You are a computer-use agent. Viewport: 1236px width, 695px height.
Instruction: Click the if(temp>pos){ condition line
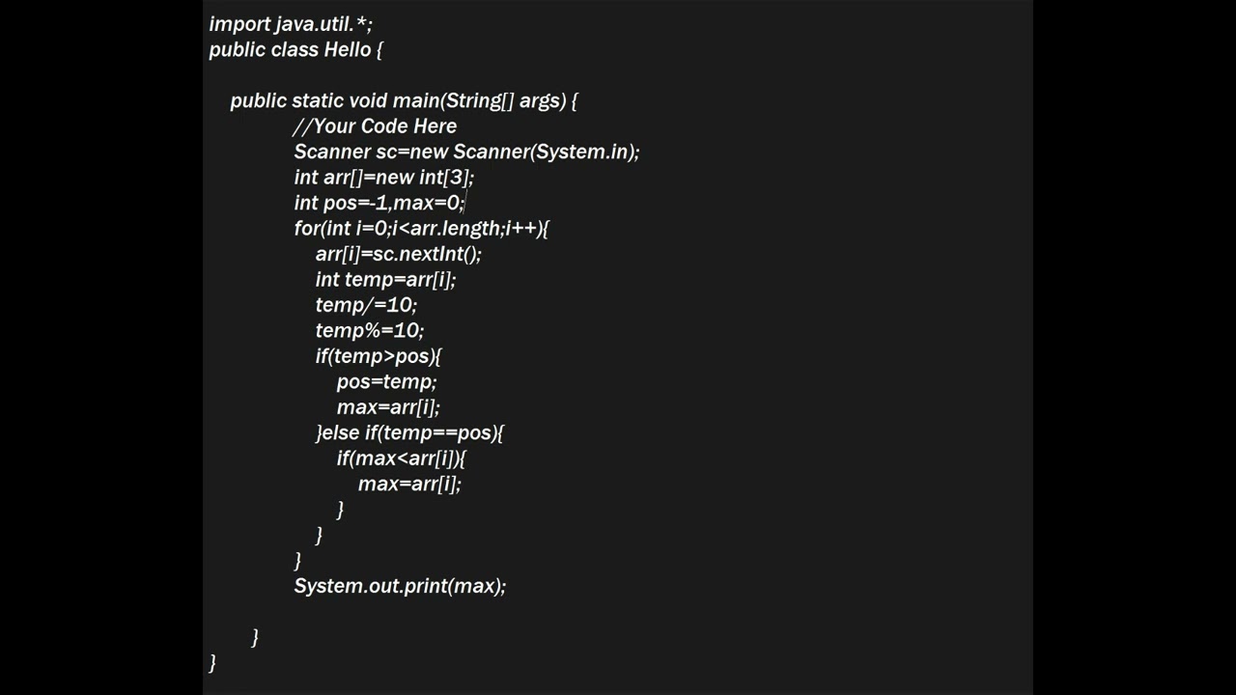click(x=378, y=357)
